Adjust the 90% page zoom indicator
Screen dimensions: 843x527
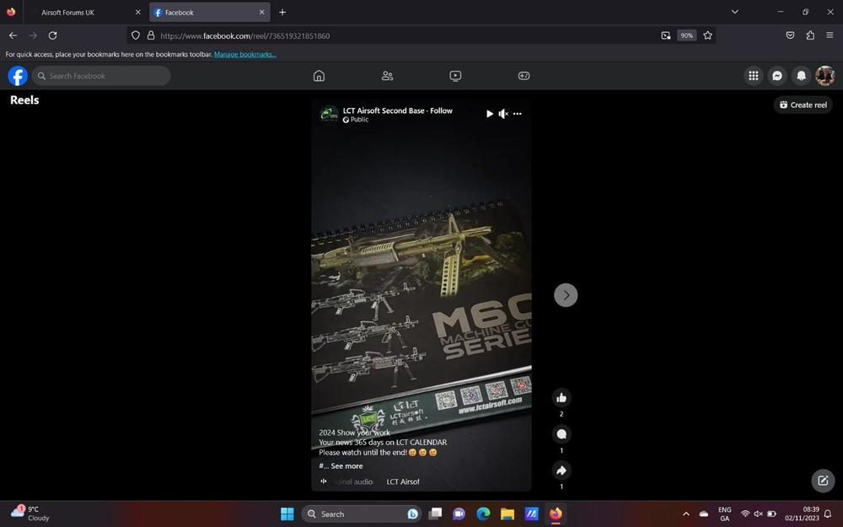[x=686, y=35]
